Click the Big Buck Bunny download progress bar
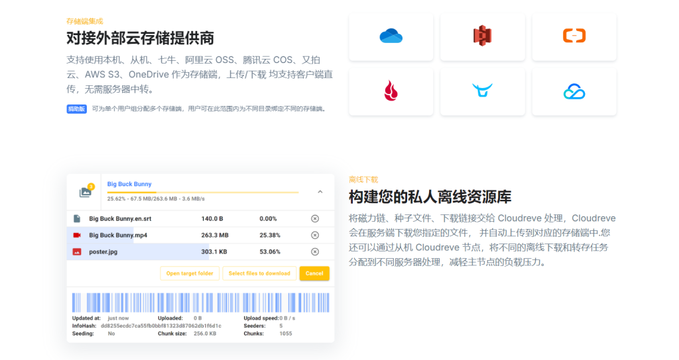The height and width of the screenshot is (360, 679). 202,193
